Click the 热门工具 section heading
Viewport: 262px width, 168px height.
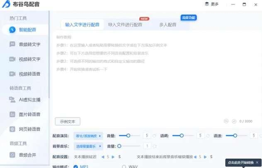click(18, 18)
